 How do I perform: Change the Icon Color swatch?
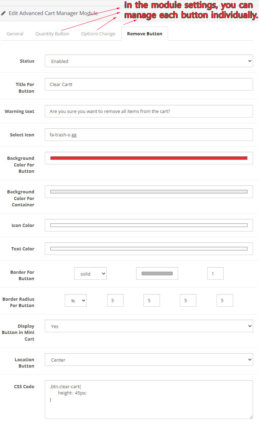(x=149, y=225)
